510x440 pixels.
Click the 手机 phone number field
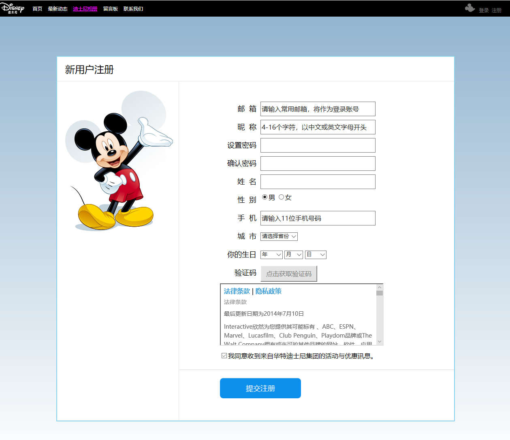[x=318, y=218]
